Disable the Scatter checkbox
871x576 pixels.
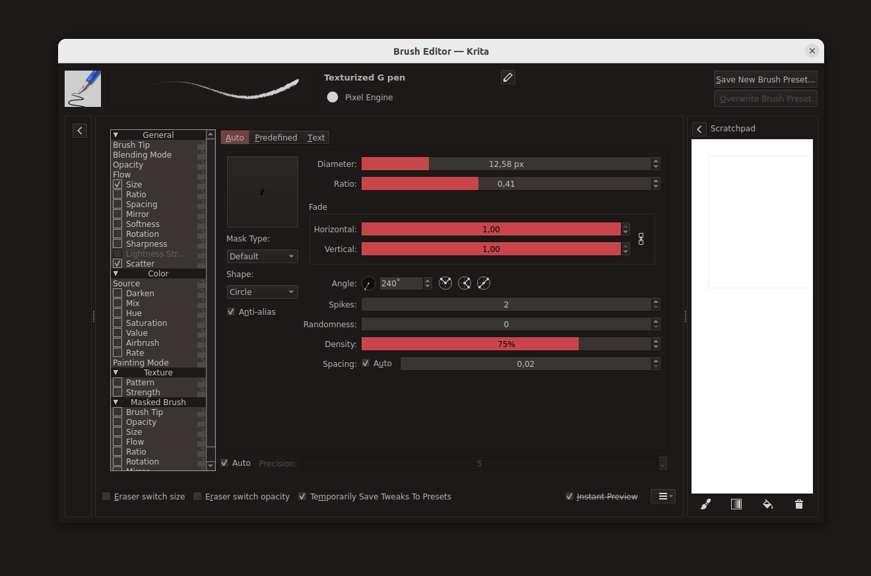click(117, 264)
